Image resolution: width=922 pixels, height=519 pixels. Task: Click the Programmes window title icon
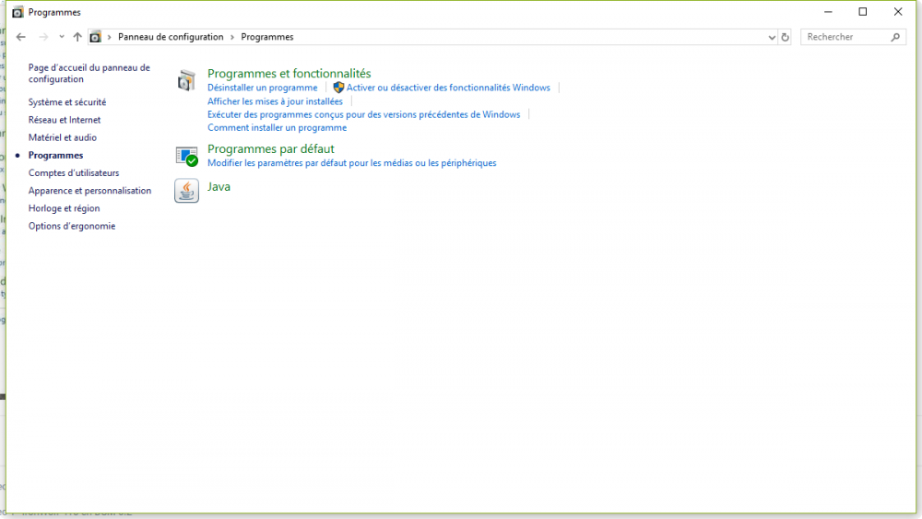click(x=18, y=12)
